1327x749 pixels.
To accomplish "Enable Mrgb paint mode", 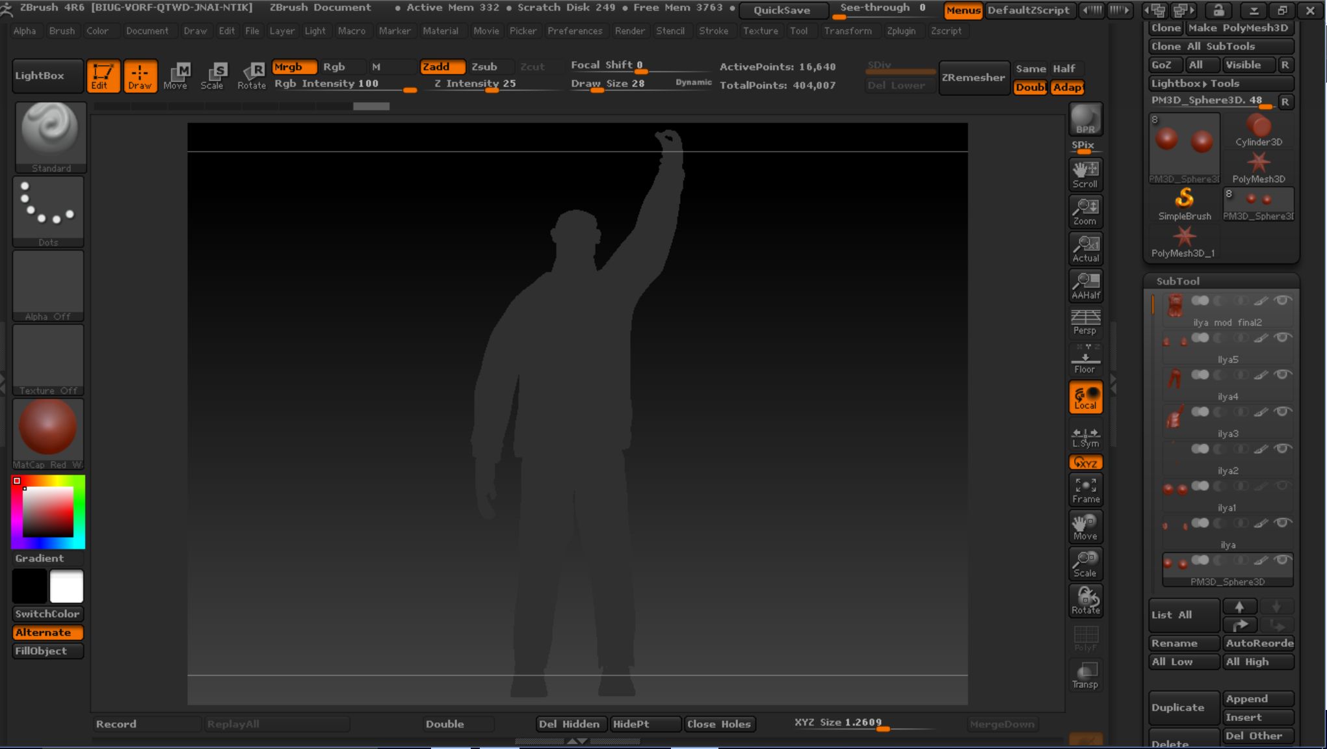I will coord(295,66).
